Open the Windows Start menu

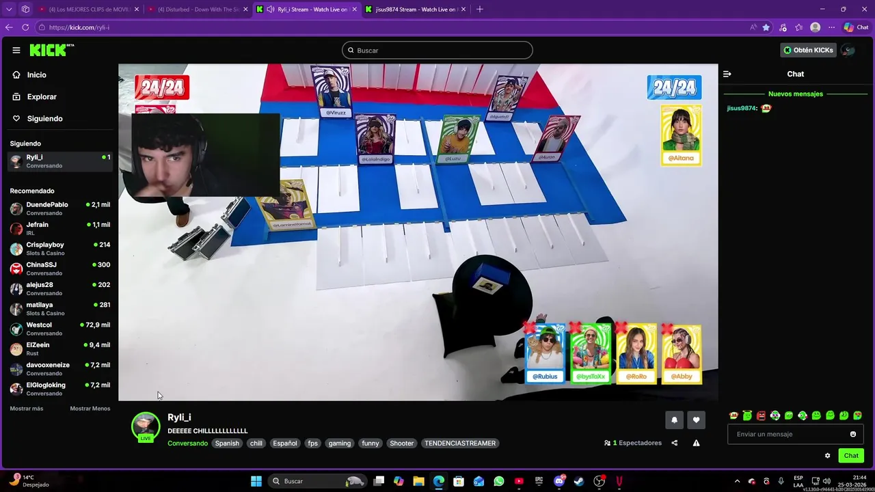click(256, 481)
